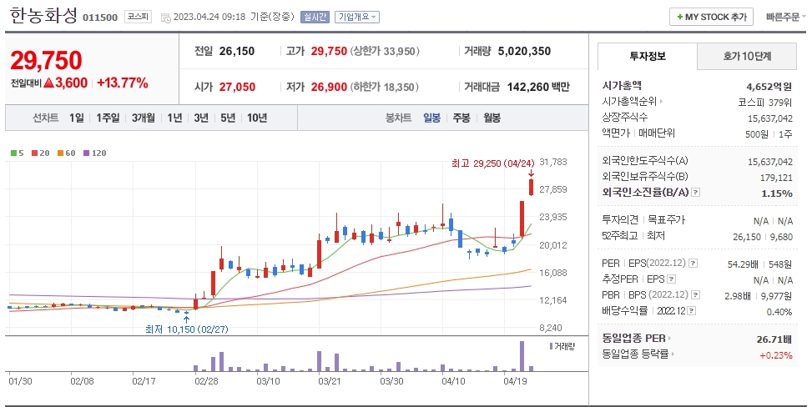Click the 최고 29,250 (04/24) chart marker
812x407 pixels.
(492, 163)
